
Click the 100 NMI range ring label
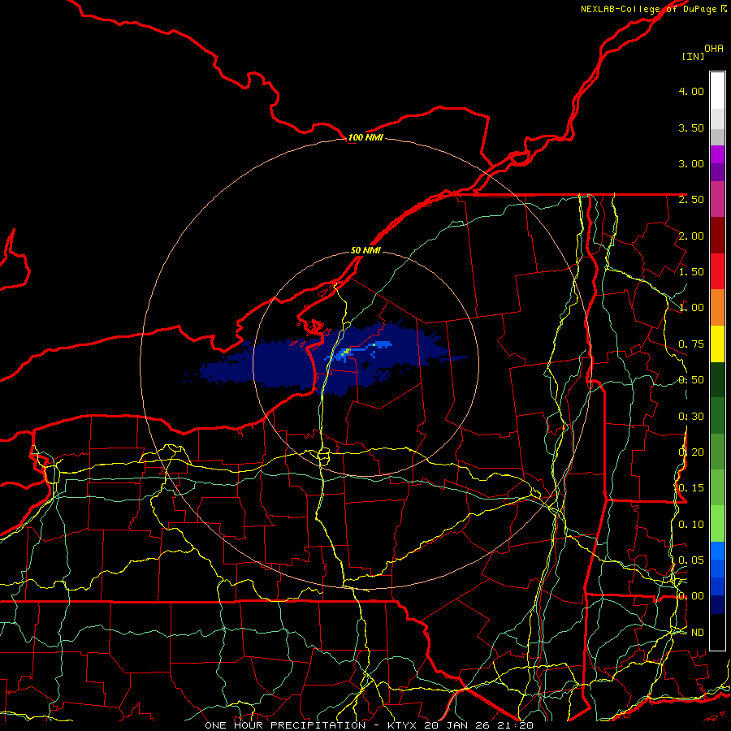(x=365, y=137)
